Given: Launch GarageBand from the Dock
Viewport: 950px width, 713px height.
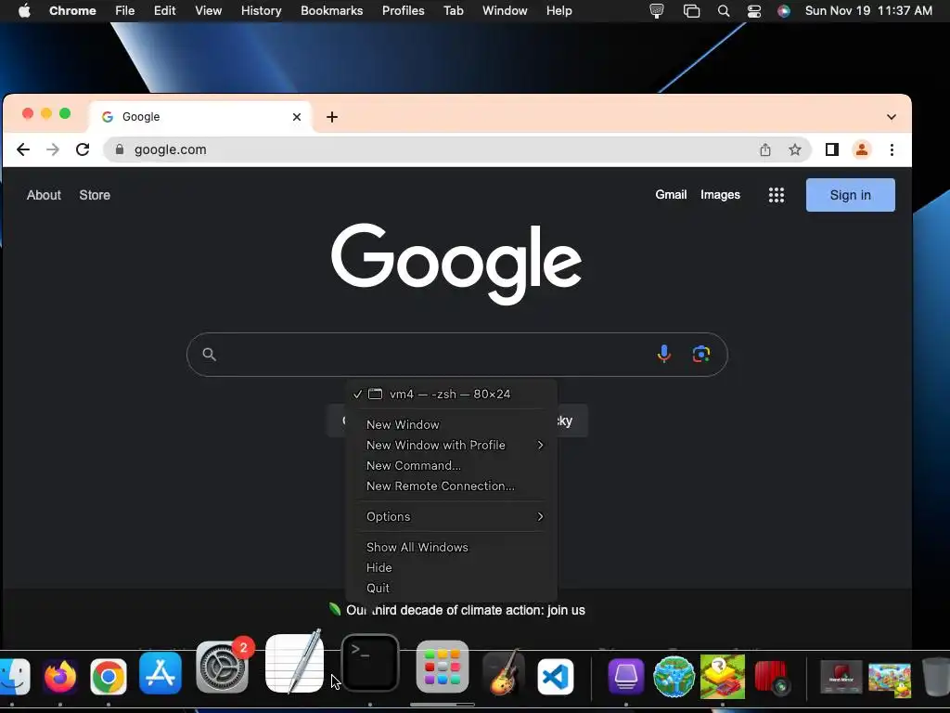Looking at the screenshot, I should point(503,674).
